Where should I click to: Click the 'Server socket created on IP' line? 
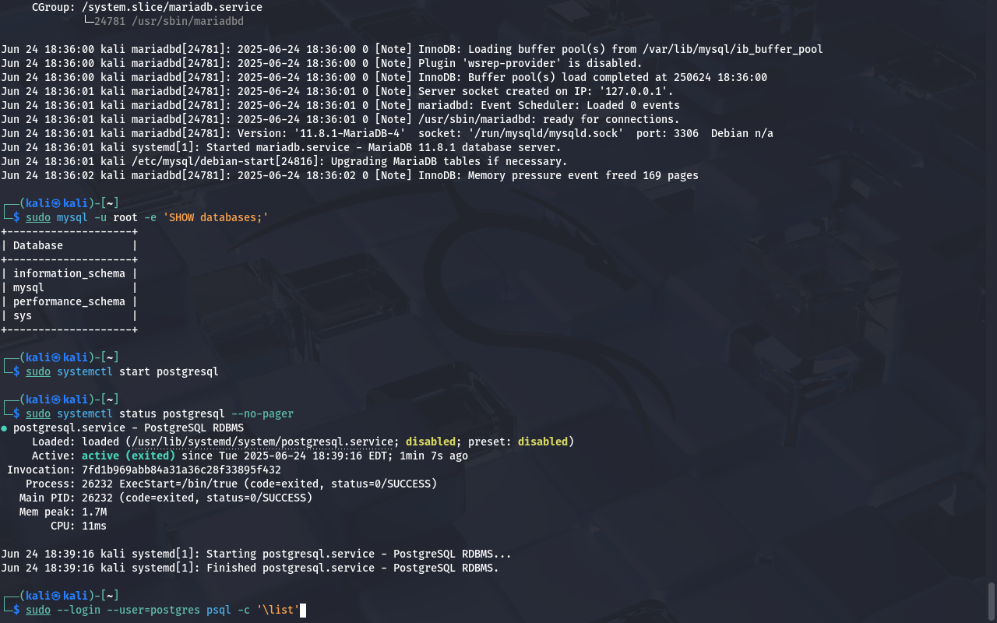(x=337, y=91)
